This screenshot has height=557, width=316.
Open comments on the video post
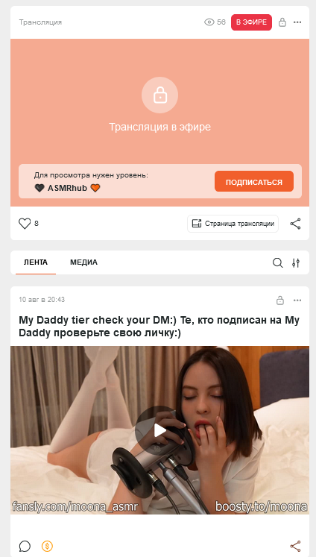point(25,546)
